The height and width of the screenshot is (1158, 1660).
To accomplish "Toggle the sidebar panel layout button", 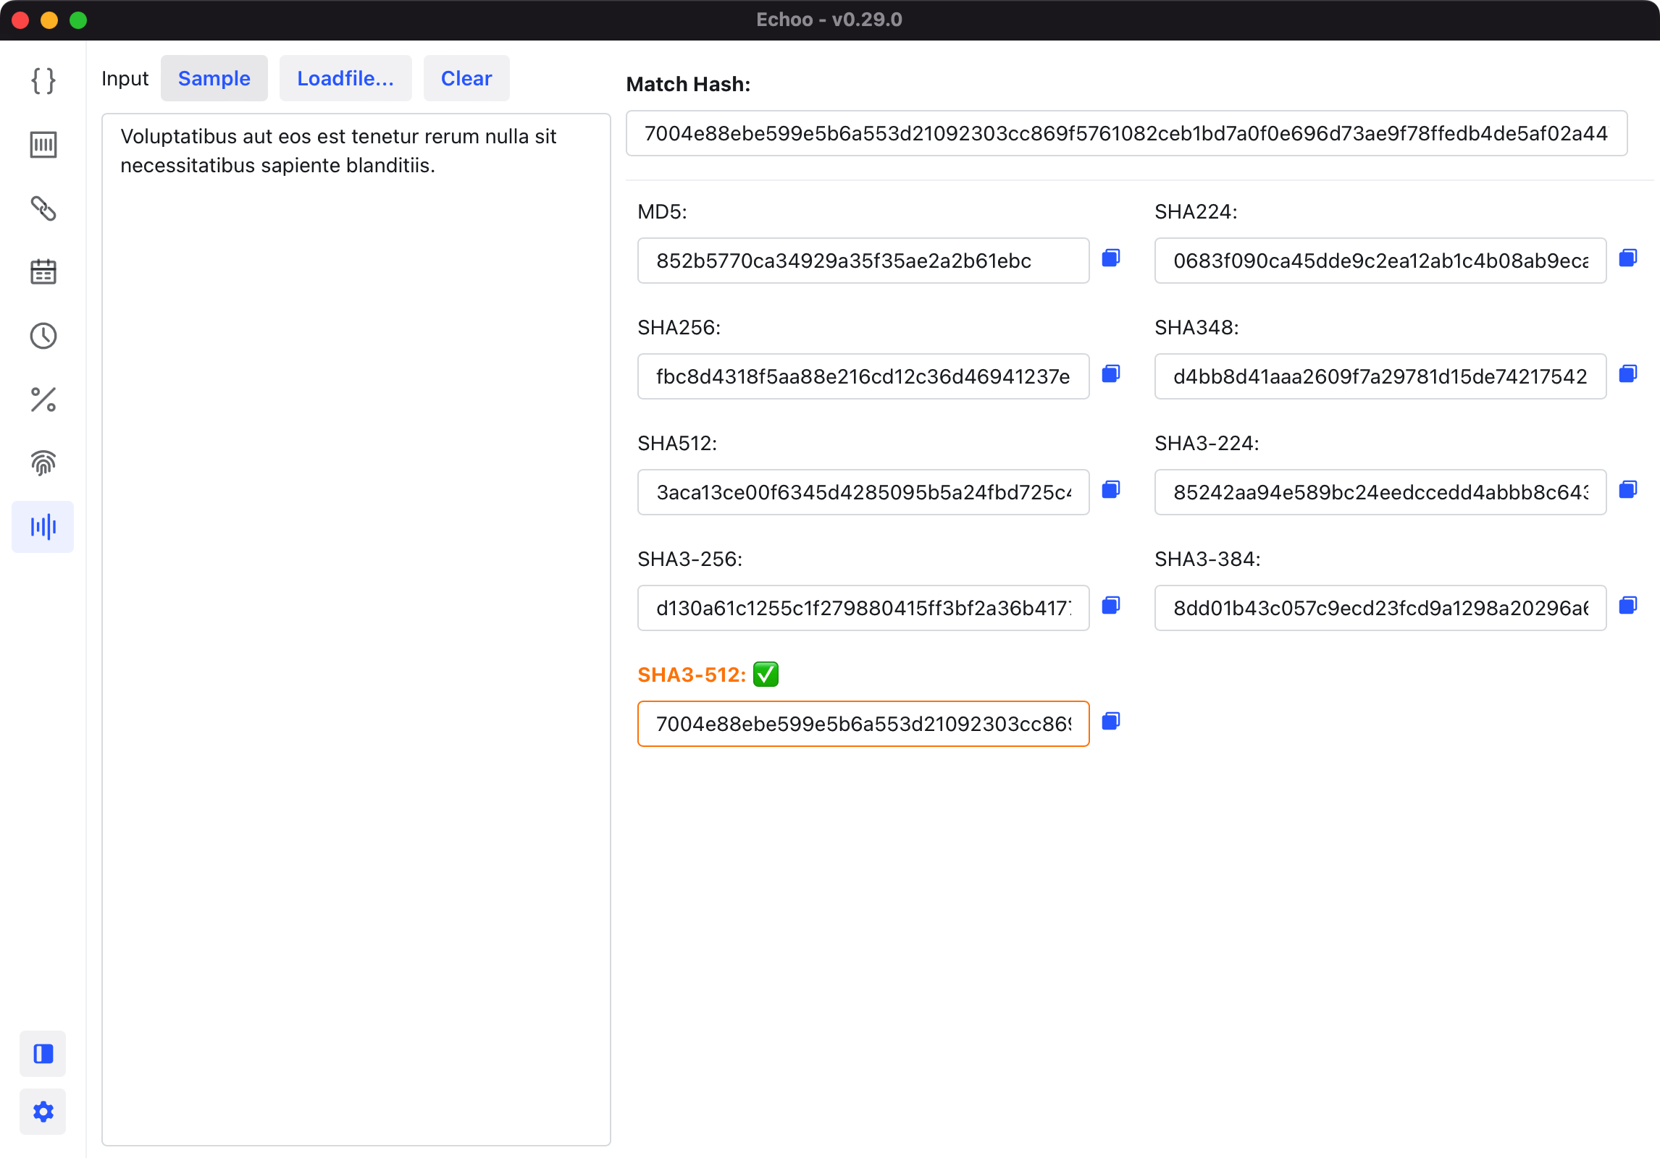I will (x=43, y=1054).
